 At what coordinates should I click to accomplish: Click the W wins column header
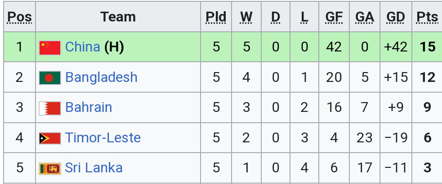pyautogui.click(x=246, y=17)
